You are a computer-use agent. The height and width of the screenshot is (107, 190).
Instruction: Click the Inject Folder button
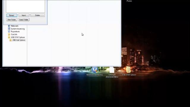pos(24,20)
